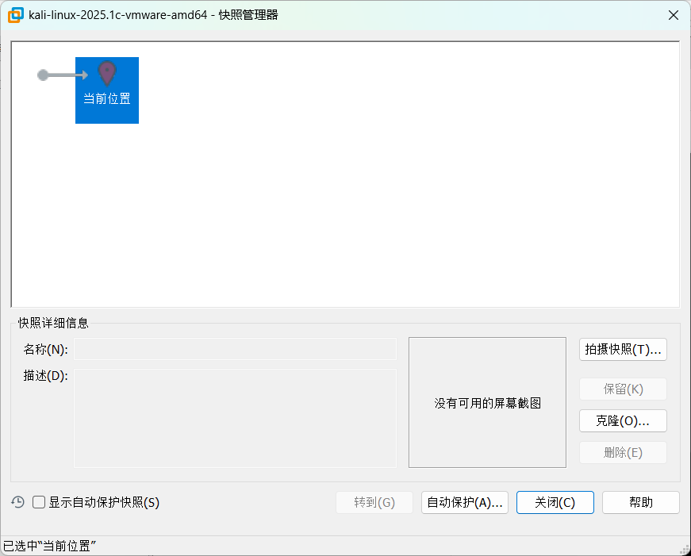Click the 名称(N) name input field

pyautogui.click(x=235, y=349)
